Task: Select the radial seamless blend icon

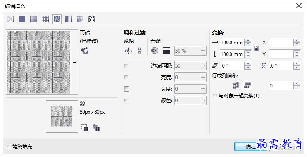Action: [155, 51]
